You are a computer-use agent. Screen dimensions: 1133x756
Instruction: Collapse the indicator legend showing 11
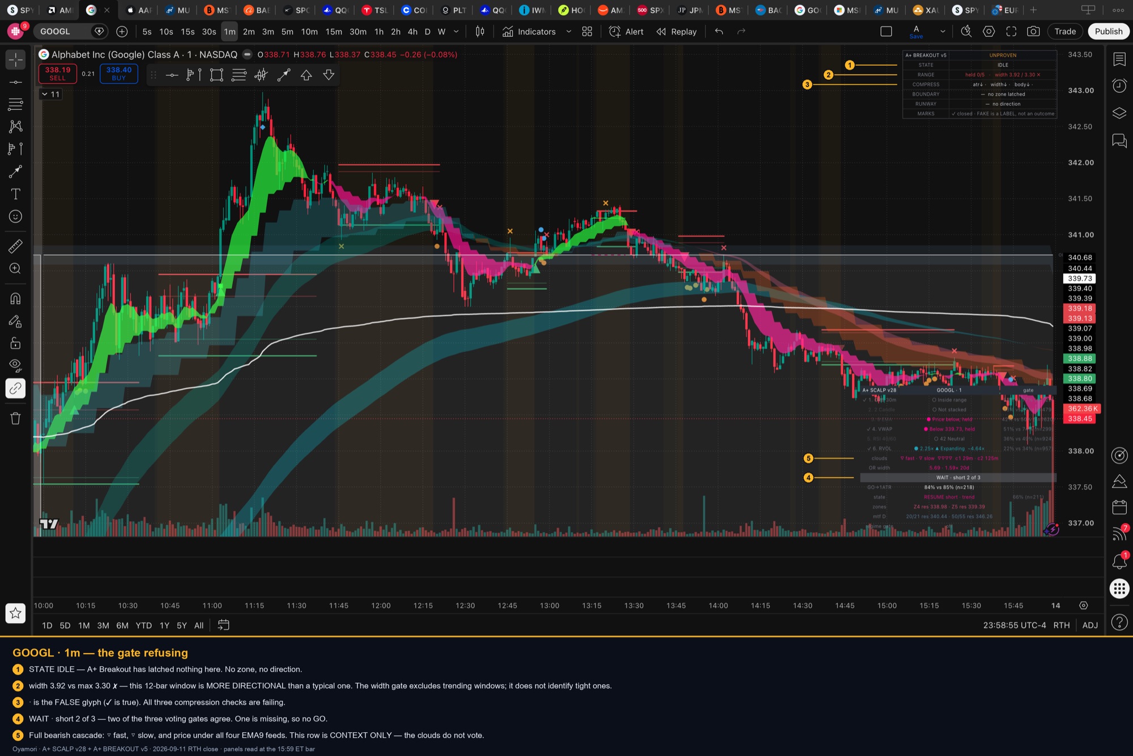(x=50, y=94)
